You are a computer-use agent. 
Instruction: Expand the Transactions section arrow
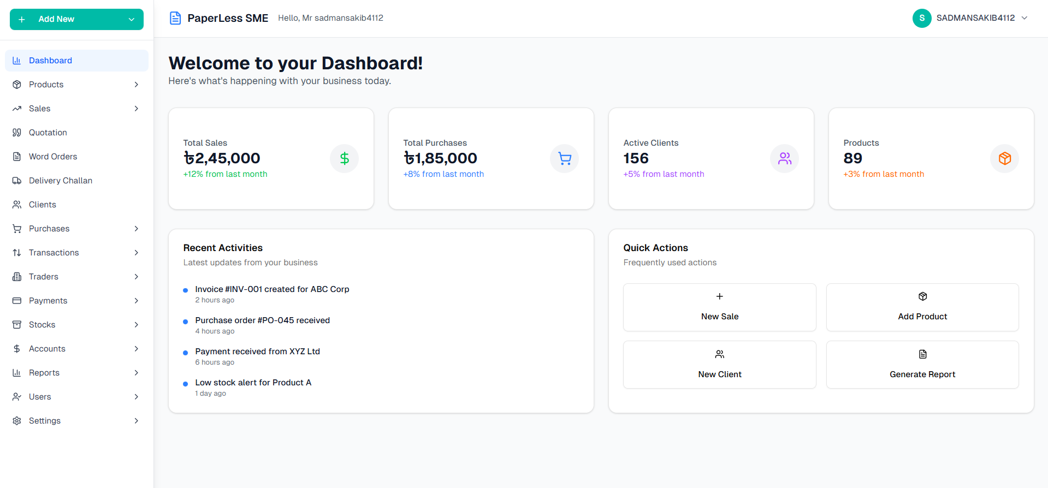136,253
